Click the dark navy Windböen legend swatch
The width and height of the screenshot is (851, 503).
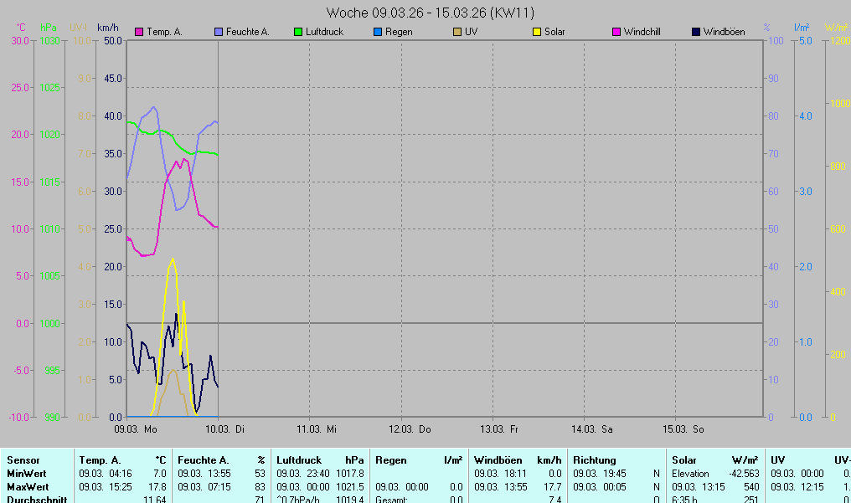pos(696,32)
